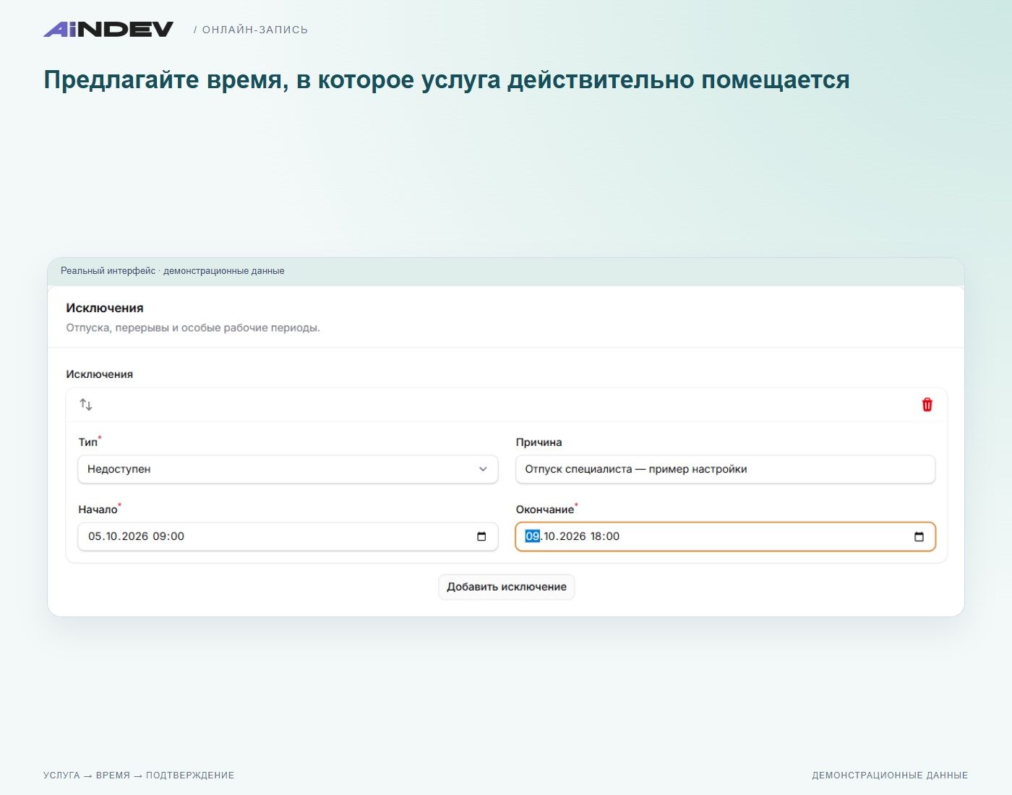
Task: Click the Добавить исключение button
Action: 507,587
